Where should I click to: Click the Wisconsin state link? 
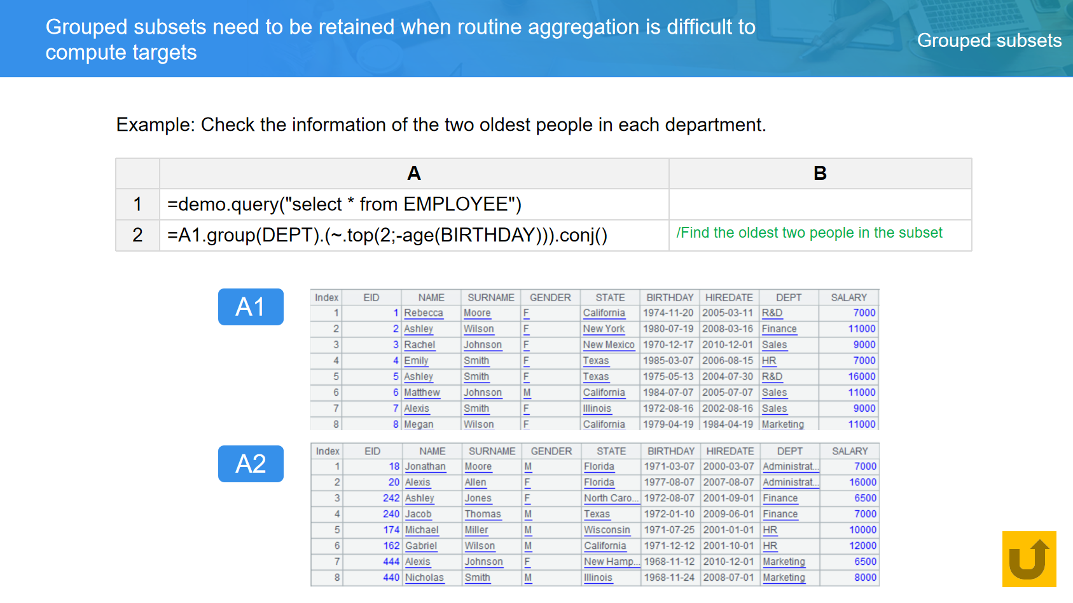tap(607, 530)
